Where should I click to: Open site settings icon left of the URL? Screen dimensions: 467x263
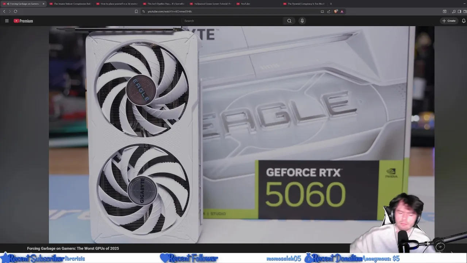point(144,11)
